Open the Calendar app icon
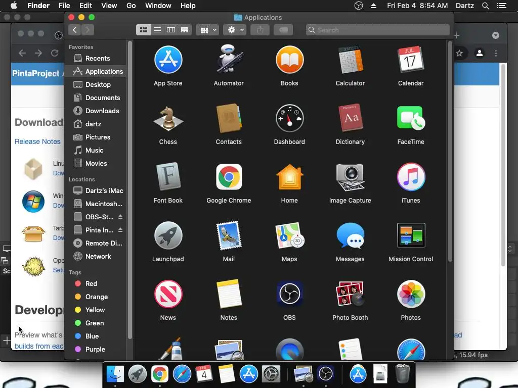The image size is (518, 388). [411, 60]
